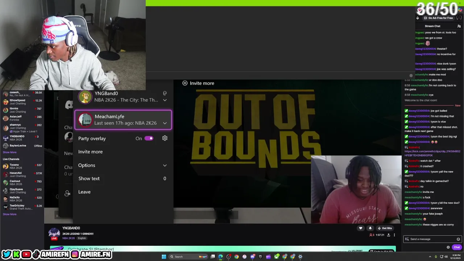Click the English language tag

click(x=82, y=238)
